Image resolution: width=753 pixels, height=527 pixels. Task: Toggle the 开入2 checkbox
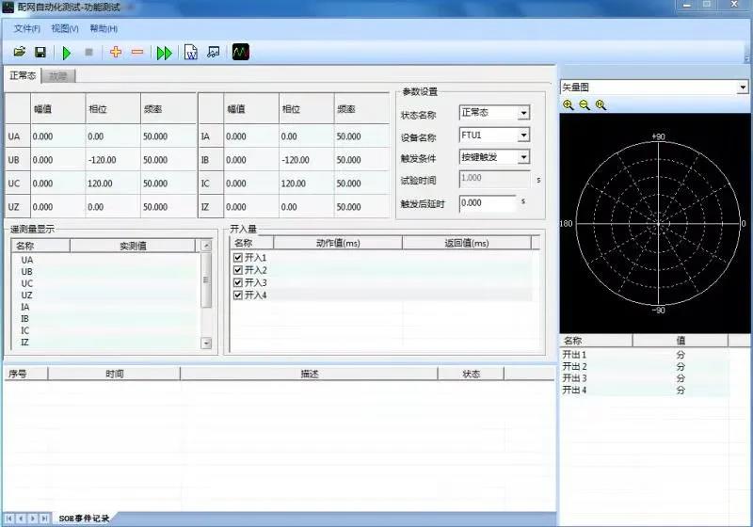[238, 270]
